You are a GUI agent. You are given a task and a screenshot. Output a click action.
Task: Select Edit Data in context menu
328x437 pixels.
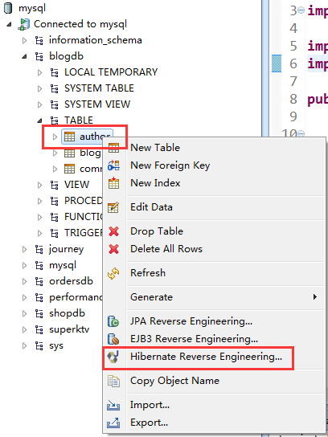coord(151,207)
